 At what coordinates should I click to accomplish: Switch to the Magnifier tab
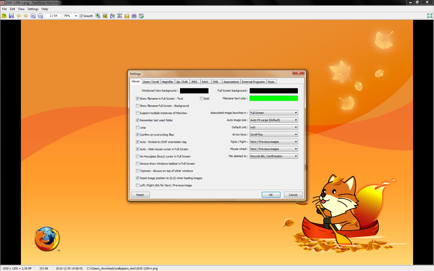click(x=167, y=82)
